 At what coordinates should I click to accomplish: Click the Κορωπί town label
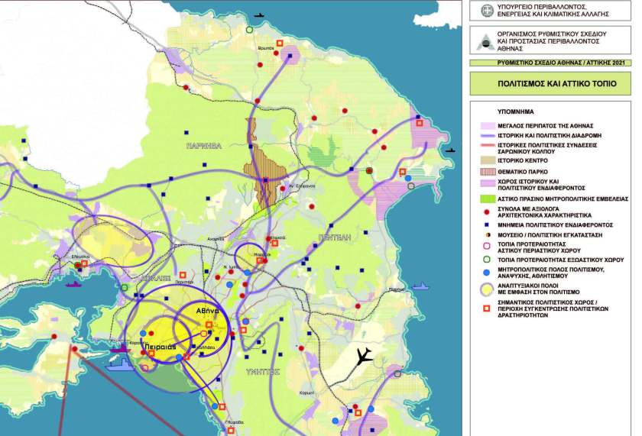[306, 392]
